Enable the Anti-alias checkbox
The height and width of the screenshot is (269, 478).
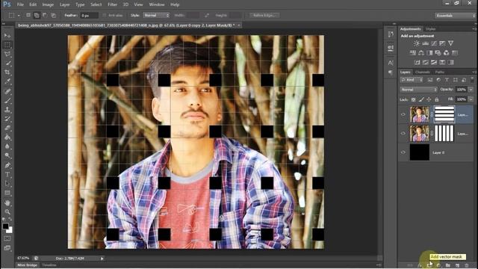105,15
